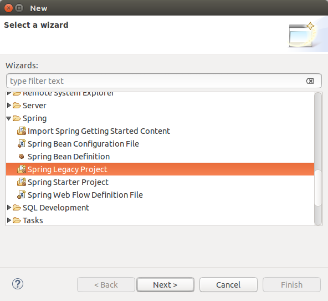Image resolution: width=328 pixels, height=301 pixels.
Task: Click the SQL Development folder icon
Action: click(17, 208)
